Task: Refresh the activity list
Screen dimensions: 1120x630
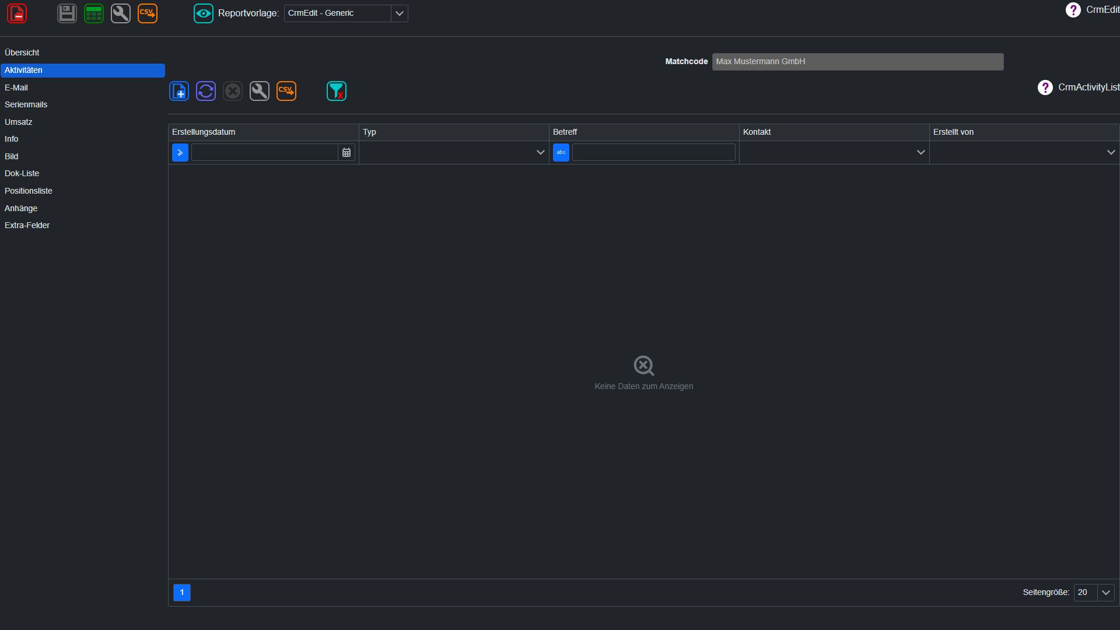Action: coord(206,91)
